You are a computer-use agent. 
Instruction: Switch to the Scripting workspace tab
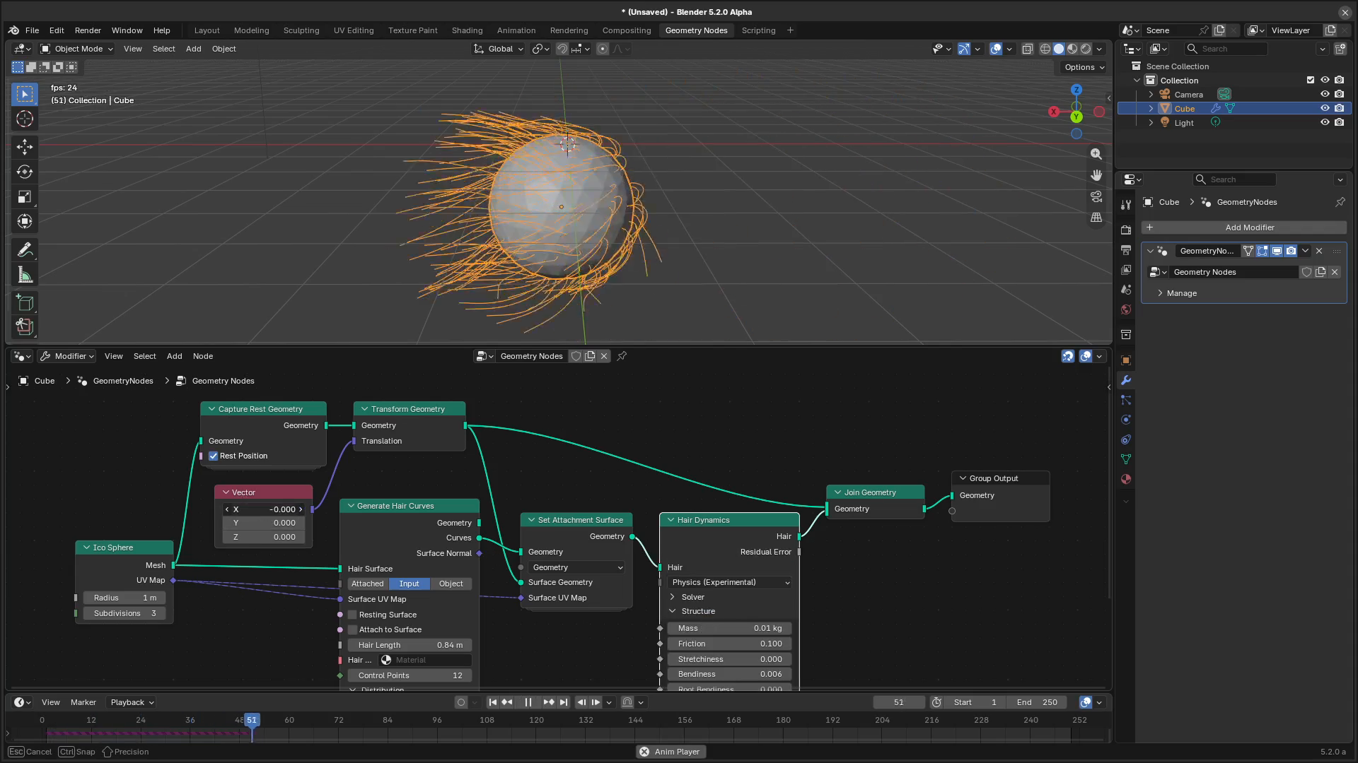point(758,30)
